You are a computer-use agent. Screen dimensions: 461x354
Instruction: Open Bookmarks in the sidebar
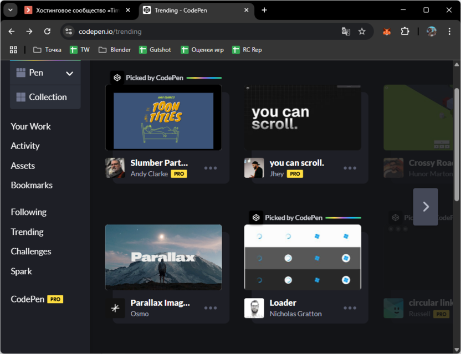[x=32, y=185]
